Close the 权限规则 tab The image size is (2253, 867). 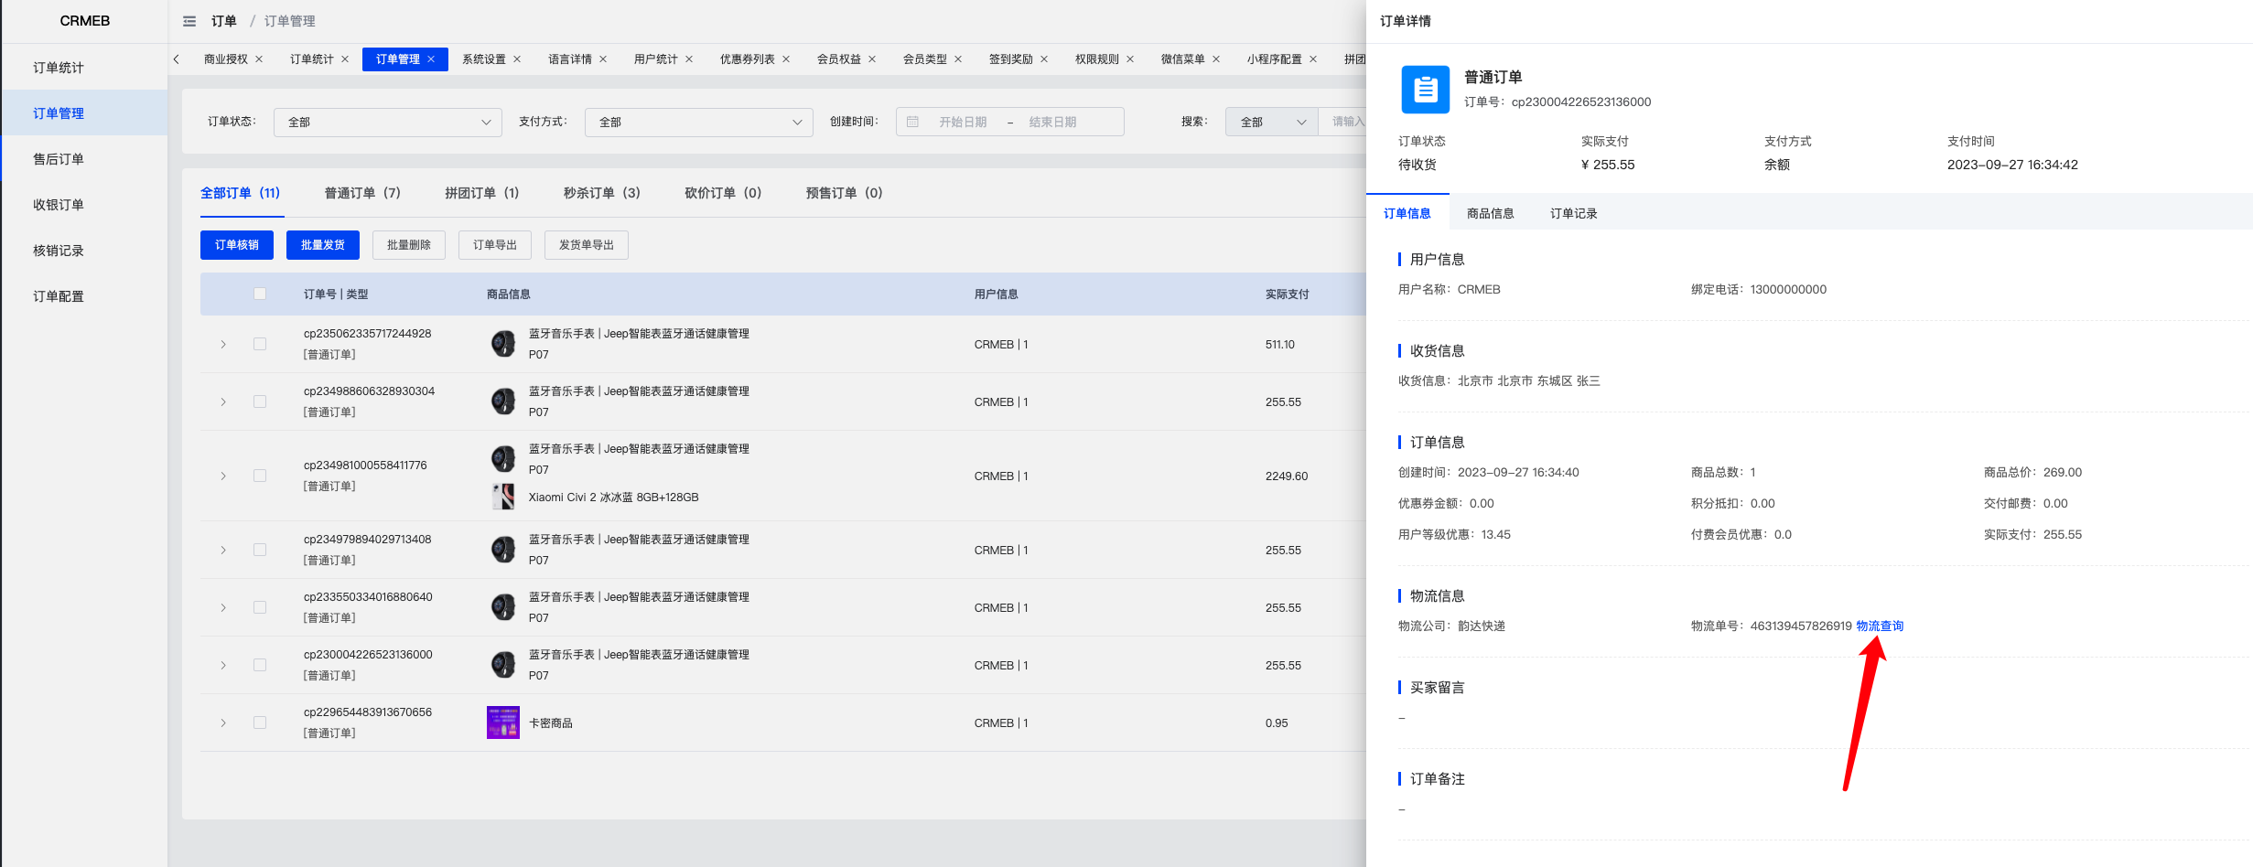click(1130, 59)
